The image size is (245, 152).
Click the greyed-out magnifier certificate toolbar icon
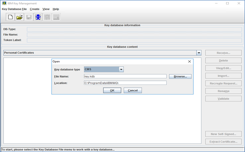coord(47,17)
